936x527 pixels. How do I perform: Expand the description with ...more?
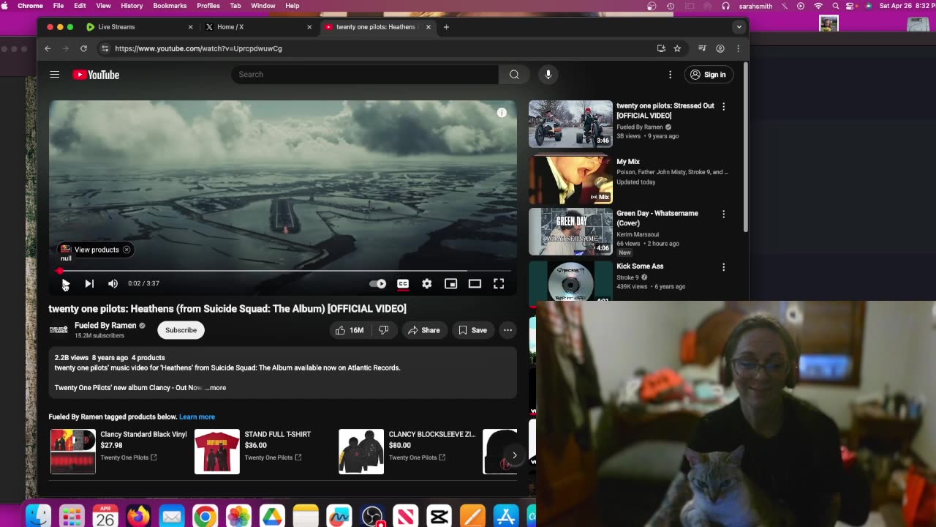215,387
